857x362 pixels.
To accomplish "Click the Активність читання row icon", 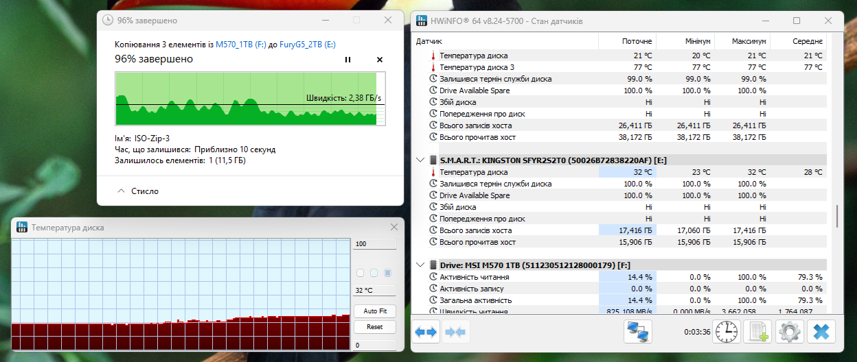I will coord(433,277).
